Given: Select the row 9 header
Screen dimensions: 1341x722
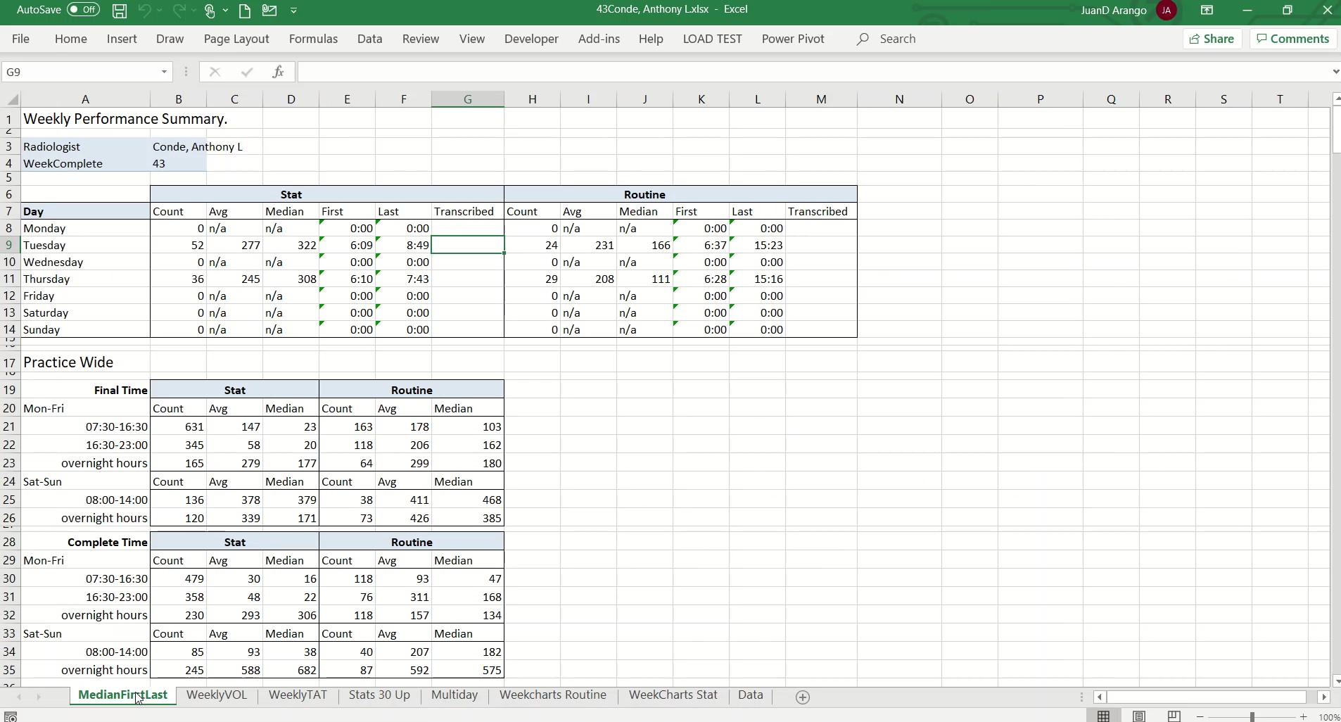Looking at the screenshot, I should click(x=10, y=245).
